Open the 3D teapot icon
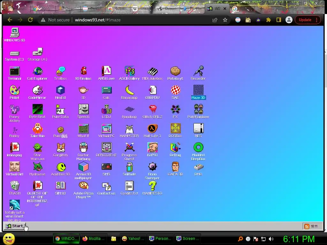Screen dimensions: 327x245 (83, 93)
